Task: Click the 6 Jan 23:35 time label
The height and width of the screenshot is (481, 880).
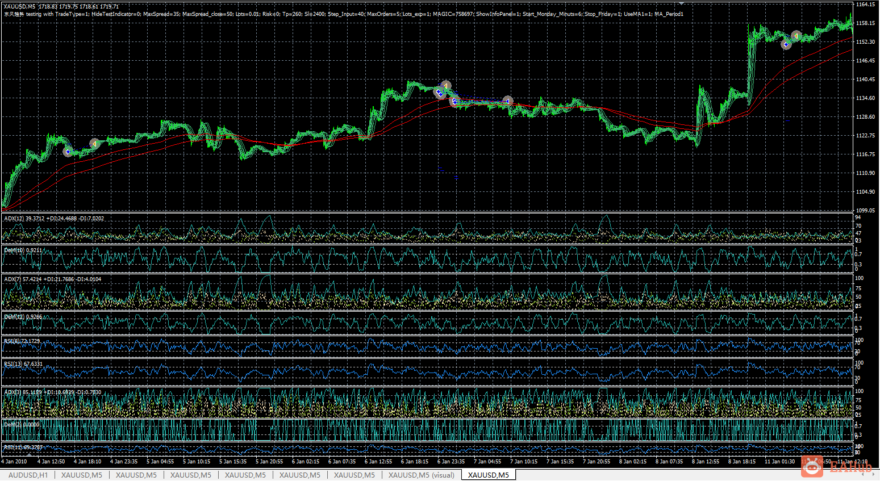Action: (x=451, y=462)
